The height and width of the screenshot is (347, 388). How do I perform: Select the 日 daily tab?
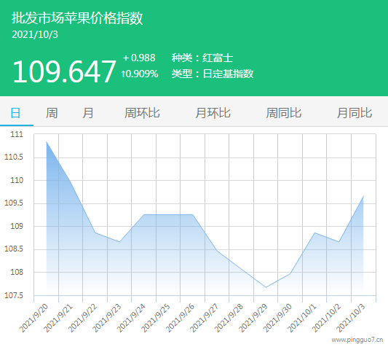pyautogui.click(x=15, y=113)
